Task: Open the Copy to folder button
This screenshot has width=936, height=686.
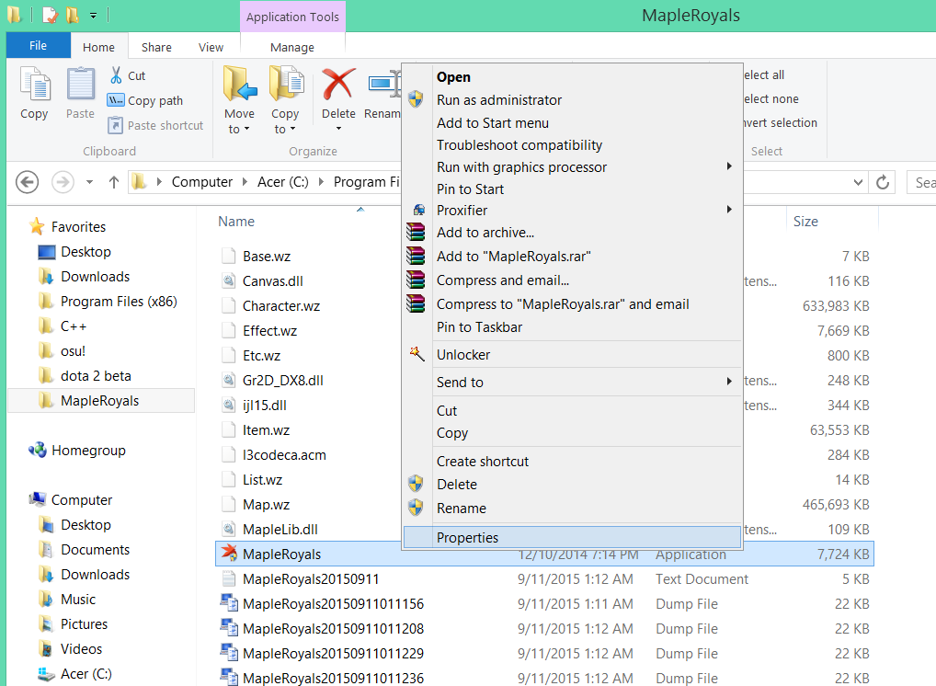Action: (x=286, y=101)
